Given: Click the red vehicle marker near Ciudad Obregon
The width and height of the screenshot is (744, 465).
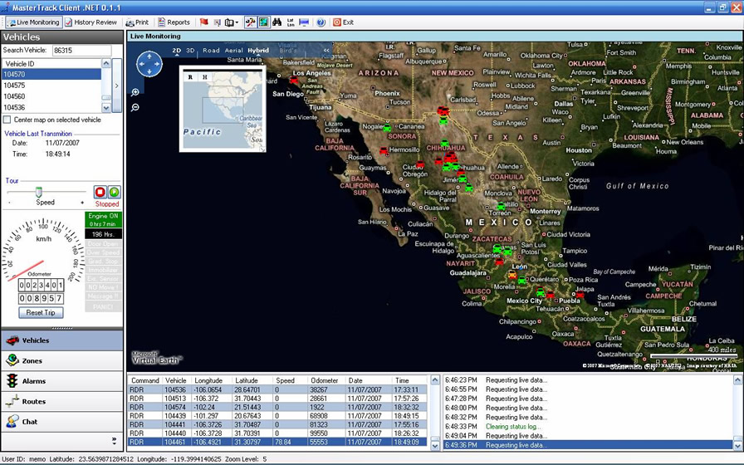Looking at the screenshot, I should 420,164.
